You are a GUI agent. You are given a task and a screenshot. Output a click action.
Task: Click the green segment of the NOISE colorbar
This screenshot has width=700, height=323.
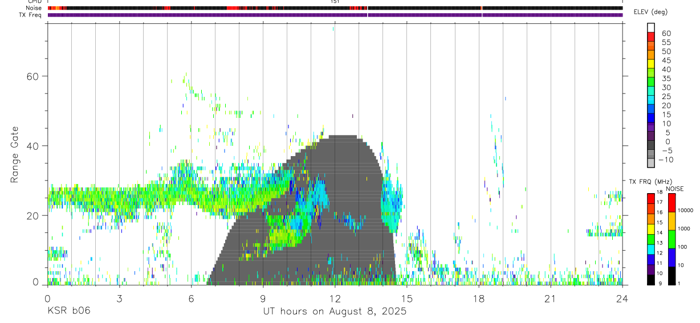coord(671,239)
